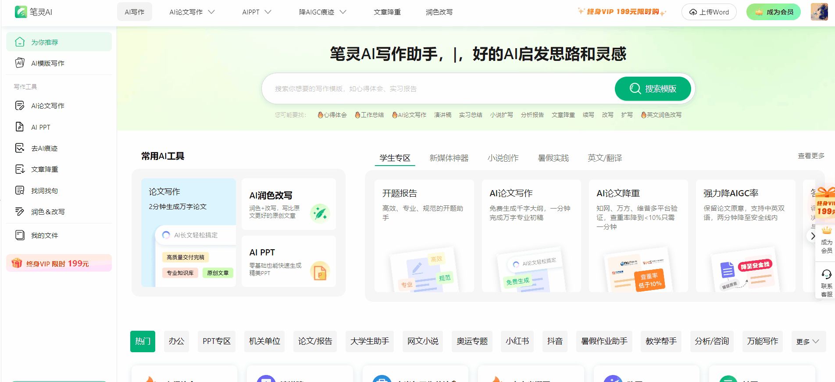Click the 笔灵AI logo icon
Viewport: 835px width, 382px height.
pos(21,12)
